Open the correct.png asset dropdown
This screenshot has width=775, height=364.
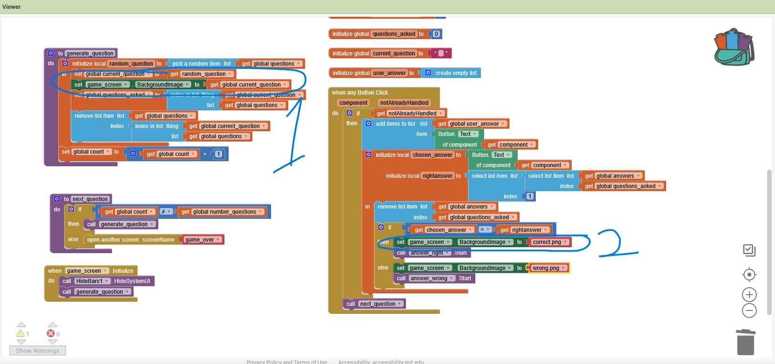(566, 242)
